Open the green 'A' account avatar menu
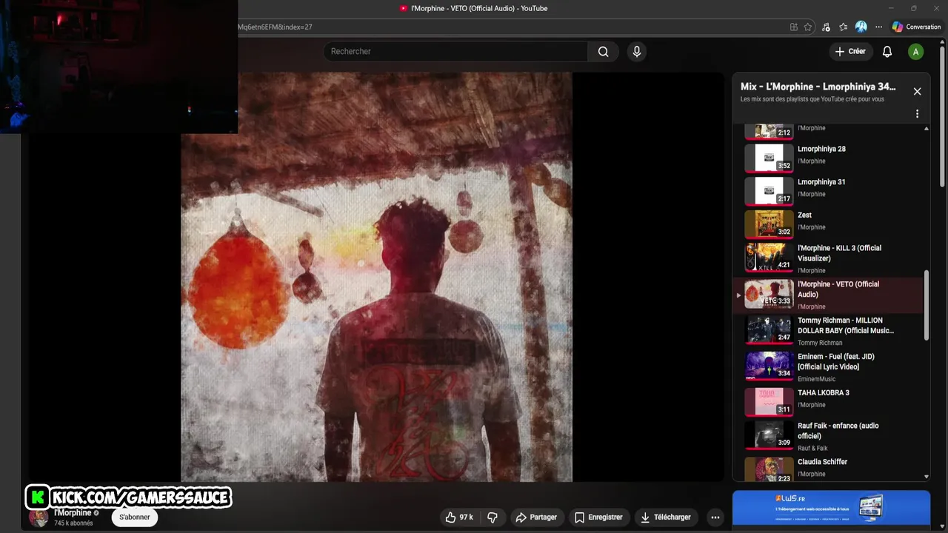Image resolution: width=948 pixels, height=533 pixels. (x=916, y=51)
